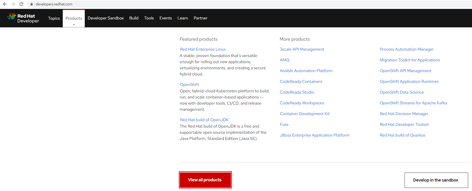472x191 pixels.
Task: Open Migration Toolkit for Applications link
Action: point(410,60)
